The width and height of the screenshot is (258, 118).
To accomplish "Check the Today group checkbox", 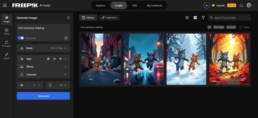I will pos(241,27).
